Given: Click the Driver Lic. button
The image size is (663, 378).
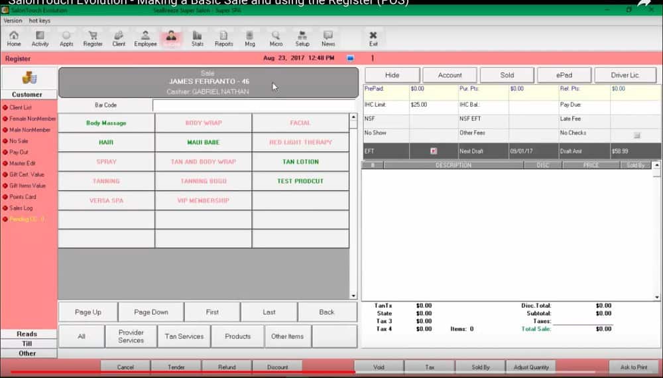Looking at the screenshot, I should tap(625, 75).
